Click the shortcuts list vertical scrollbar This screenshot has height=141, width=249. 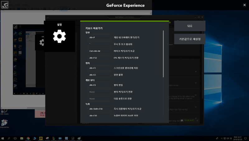click(x=163, y=54)
